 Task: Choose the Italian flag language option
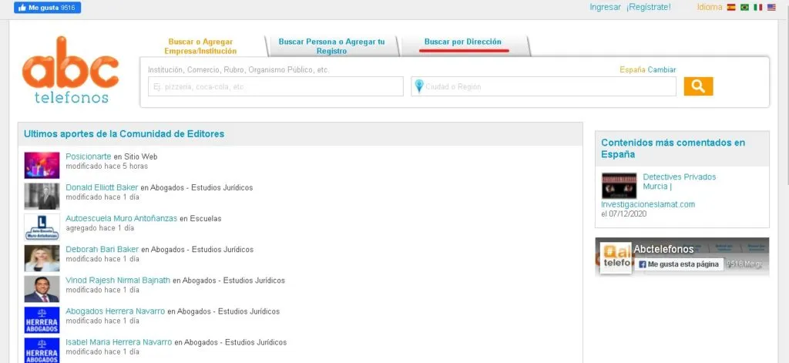coord(757,7)
